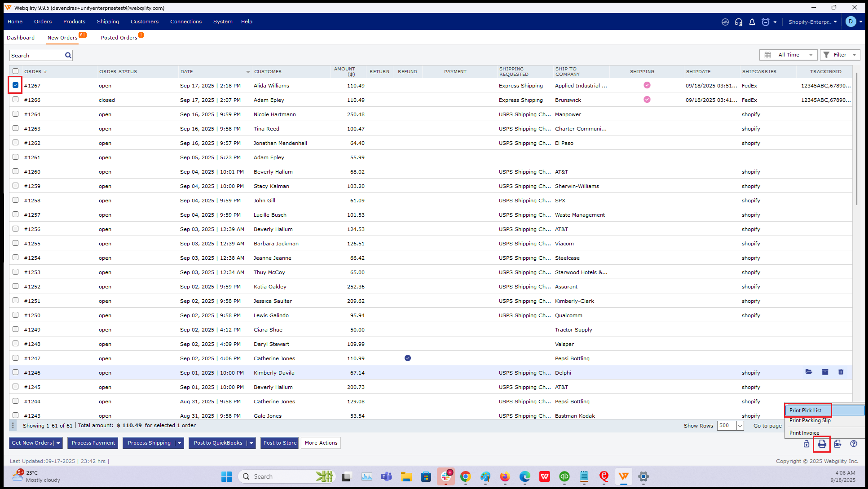Click the notification bell icon
The width and height of the screenshot is (868, 489).
click(x=752, y=22)
